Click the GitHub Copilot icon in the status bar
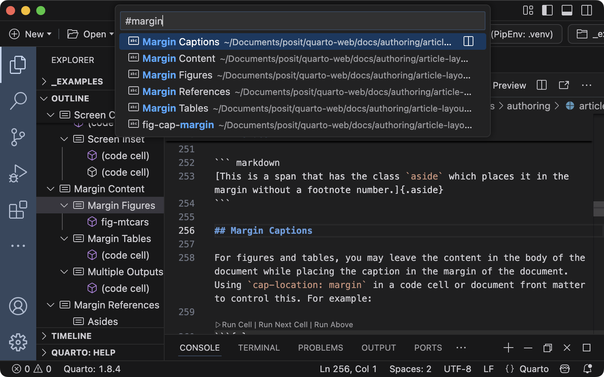Image resolution: width=604 pixels, height=377 pixels. click(x=564, y=369)
